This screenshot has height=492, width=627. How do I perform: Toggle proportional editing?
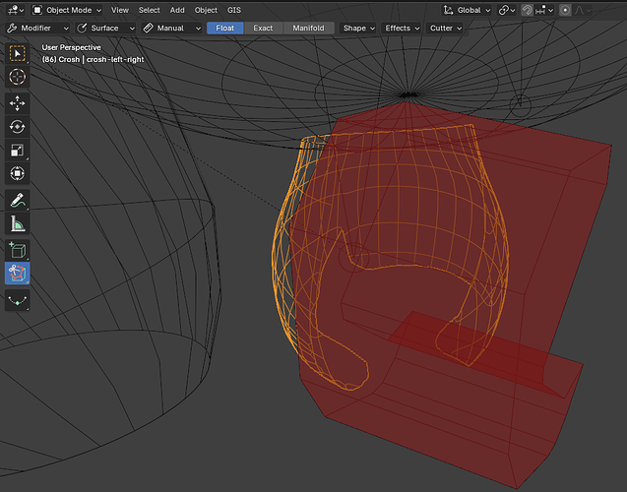565,10
